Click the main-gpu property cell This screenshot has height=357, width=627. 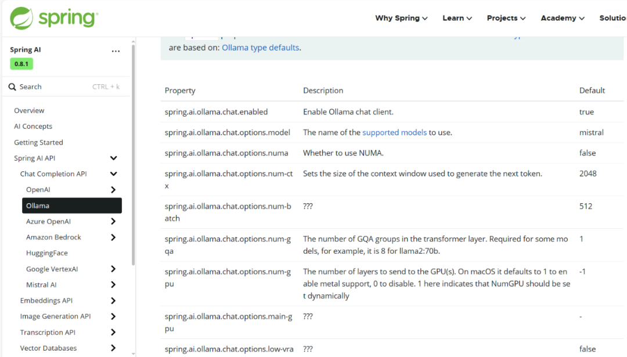pyautogui.click(x=228, y=322)
